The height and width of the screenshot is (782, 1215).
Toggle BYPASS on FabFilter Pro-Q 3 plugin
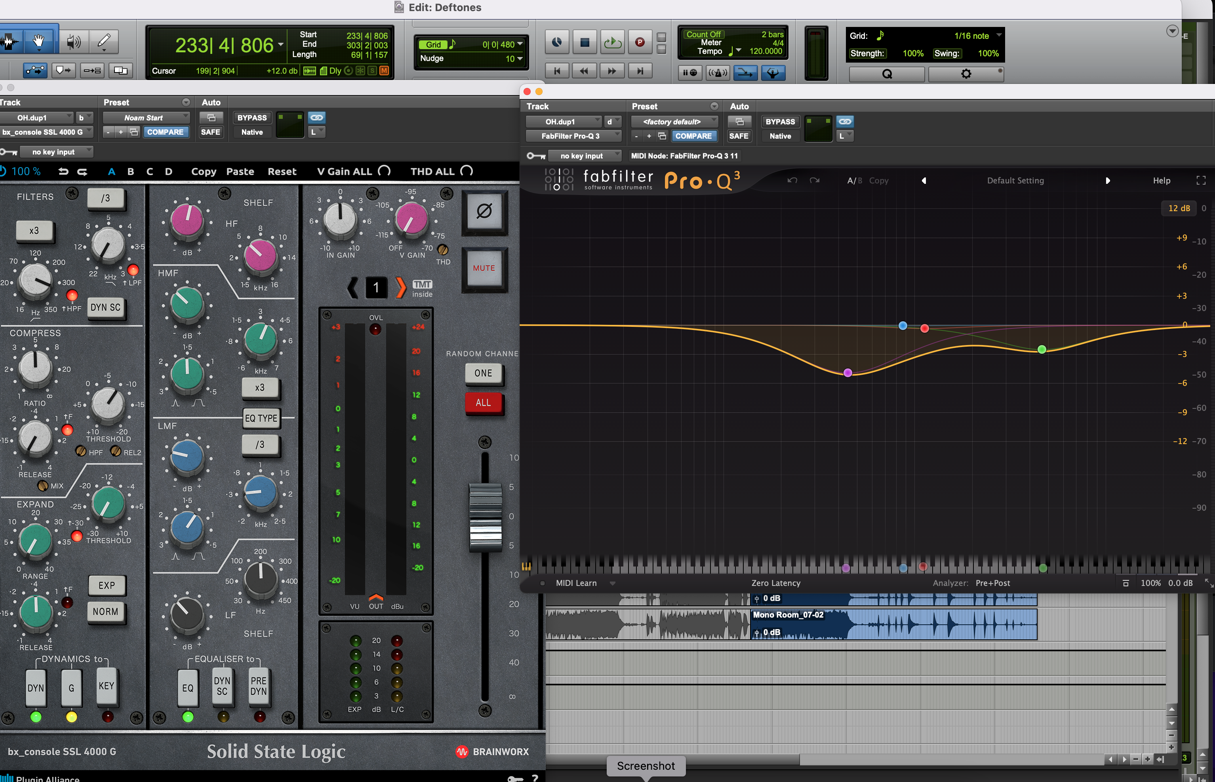(780, 121)
